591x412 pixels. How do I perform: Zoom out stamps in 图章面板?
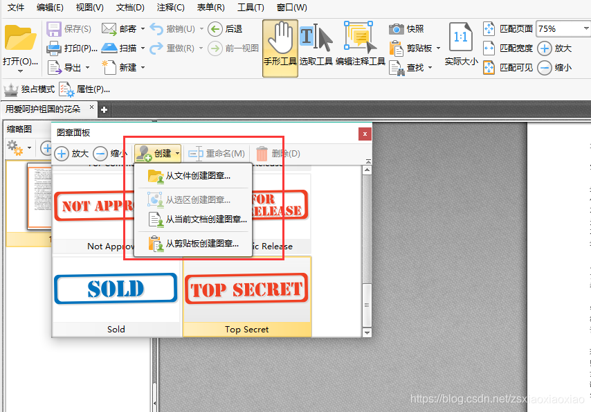110,154
